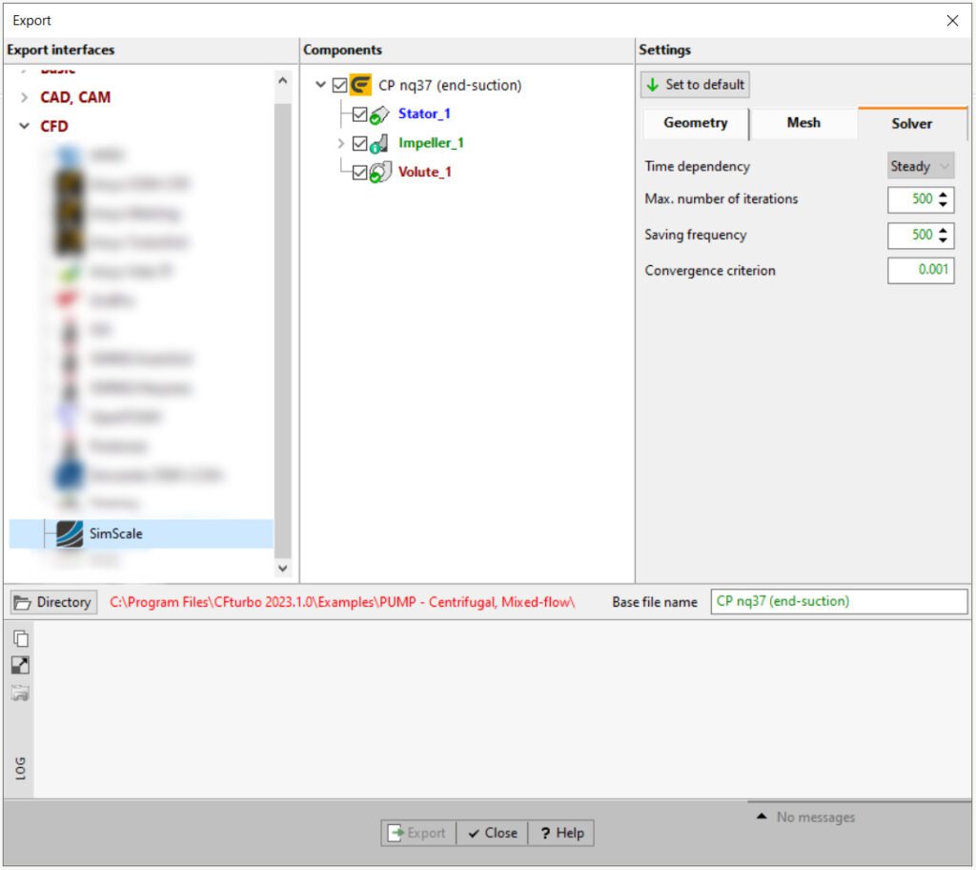
Task: Click the Set to default button
Action: click(695, 85)
